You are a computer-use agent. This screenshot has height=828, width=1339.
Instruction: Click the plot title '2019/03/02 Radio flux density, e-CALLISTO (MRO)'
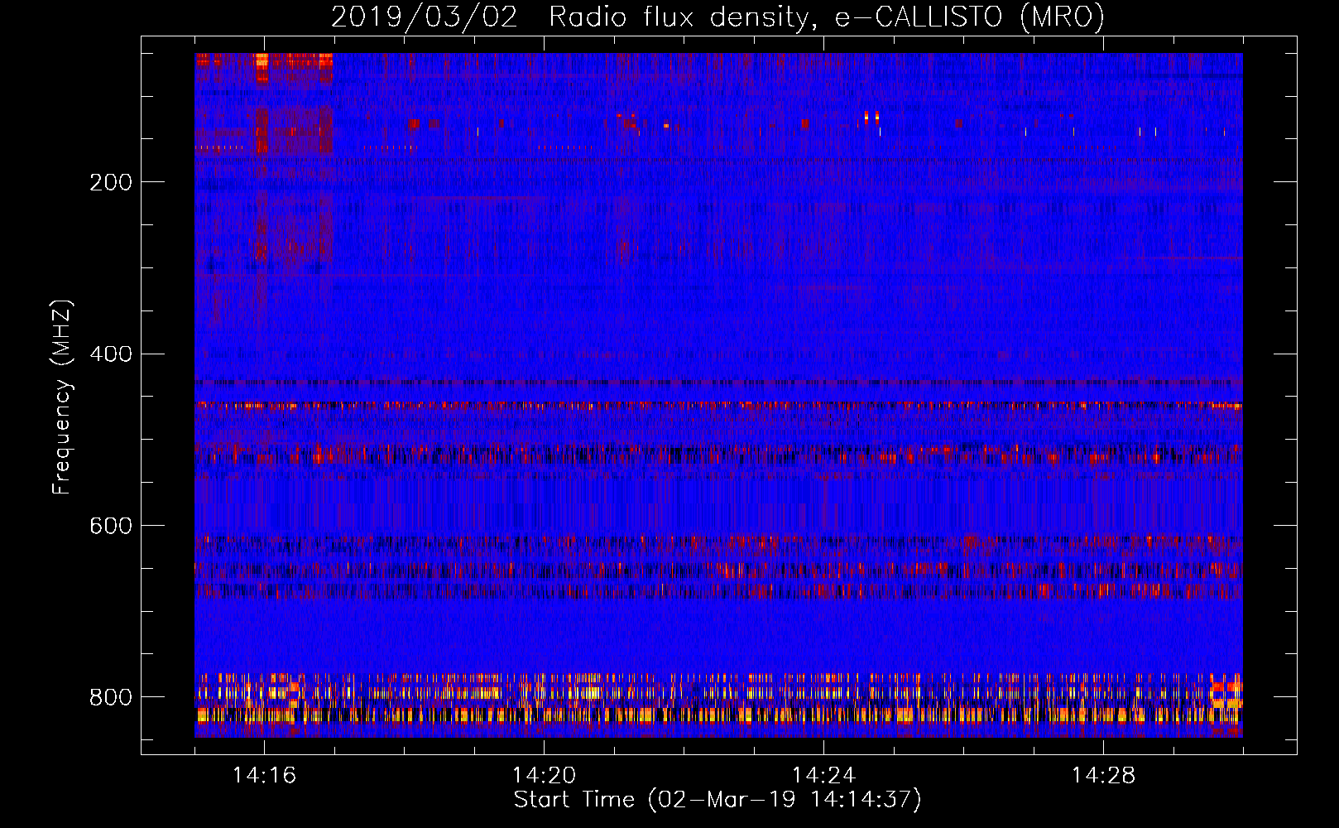coord(717,17)
